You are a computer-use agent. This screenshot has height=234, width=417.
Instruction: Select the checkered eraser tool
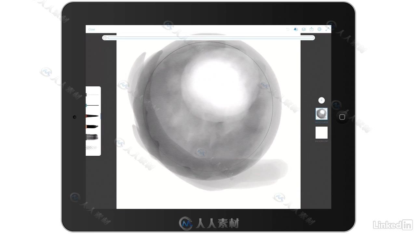click(91, 148)
